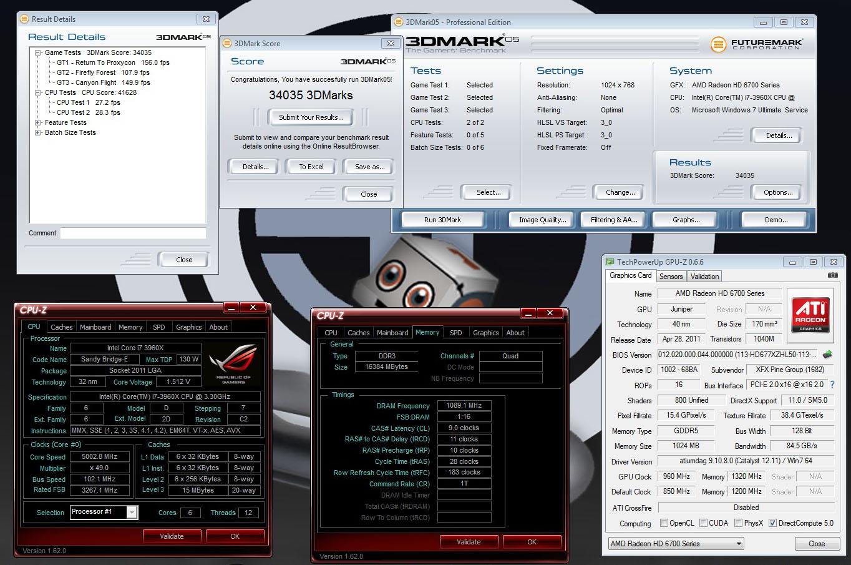Click the 34035 3DMarks score text

[311, 96]
